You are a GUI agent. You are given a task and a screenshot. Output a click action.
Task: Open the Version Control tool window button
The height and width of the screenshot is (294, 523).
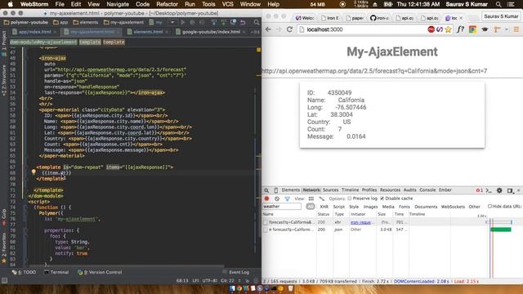100,272
